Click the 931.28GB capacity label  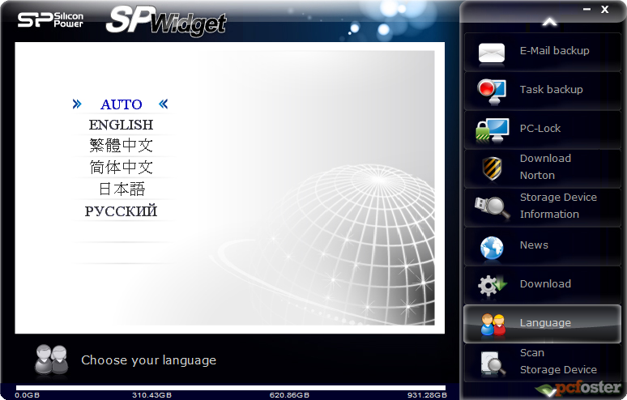click(427, 395)
